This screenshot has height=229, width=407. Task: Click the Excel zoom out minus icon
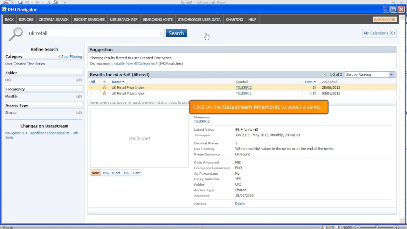[358, 227]
